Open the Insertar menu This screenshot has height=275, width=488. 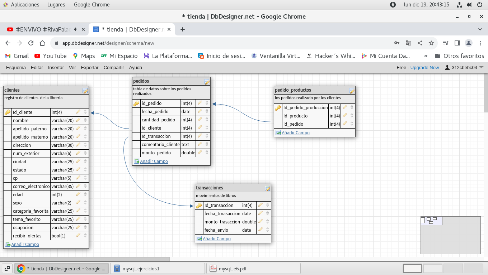[56, 67]
